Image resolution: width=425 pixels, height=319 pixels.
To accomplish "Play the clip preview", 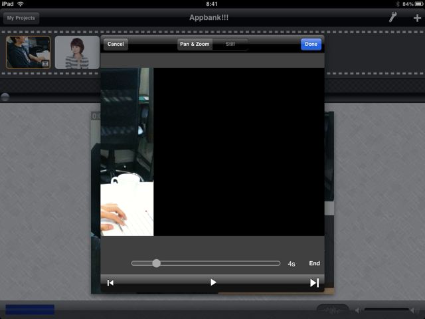I will [213, 282].
